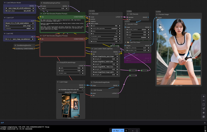Open the crop disabled dropdown
Image resolution: width=207 pixels, height=132 pixels.
click(138, 37)
